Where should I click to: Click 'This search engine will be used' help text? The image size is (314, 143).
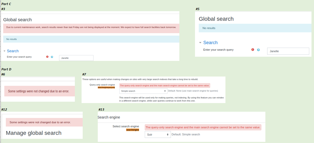pyautogui.click(x=172, y=99)
